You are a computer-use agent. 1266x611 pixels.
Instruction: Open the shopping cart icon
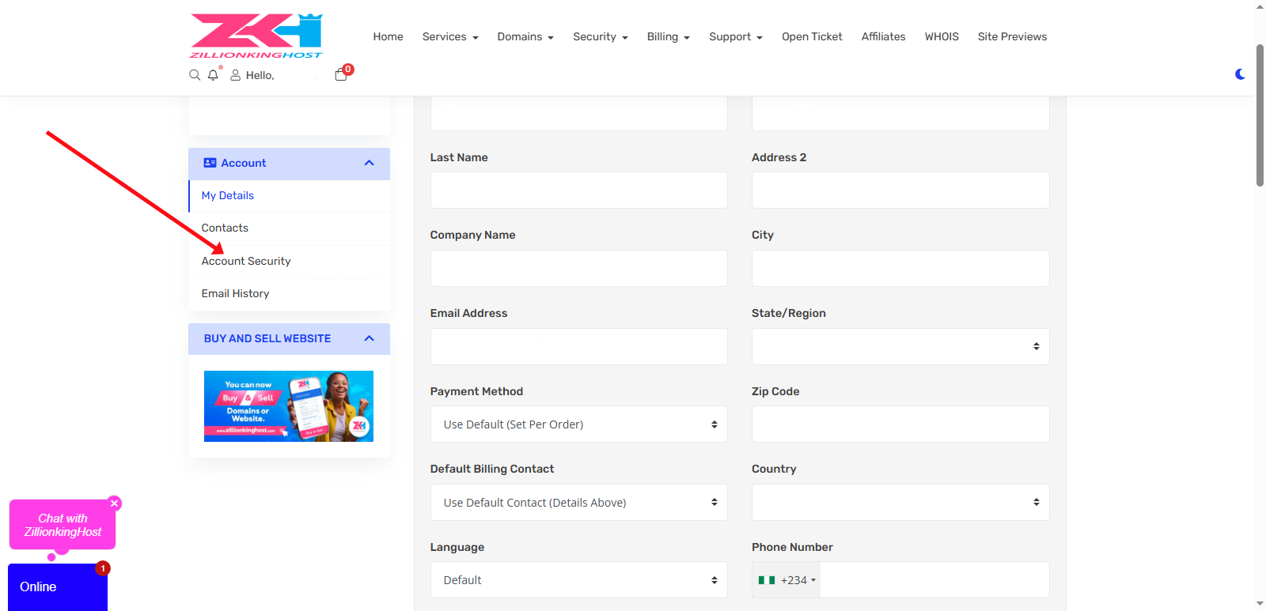341,75
